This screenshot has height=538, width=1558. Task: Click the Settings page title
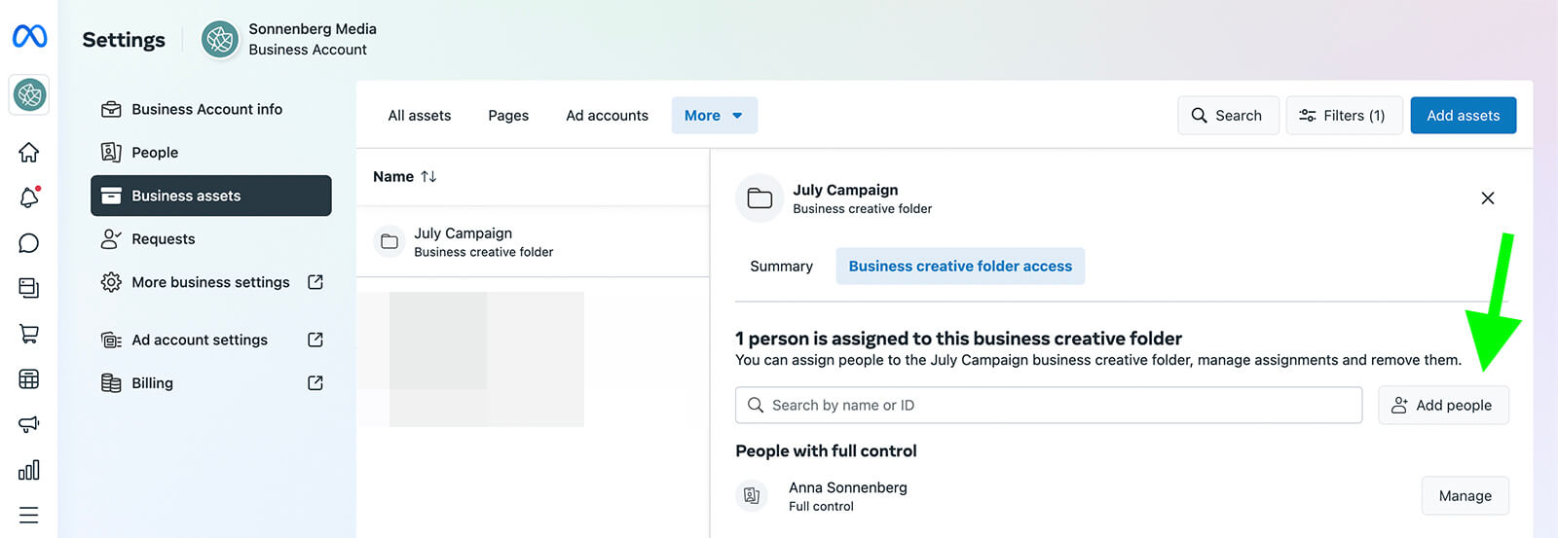click(x=124, y=40)
